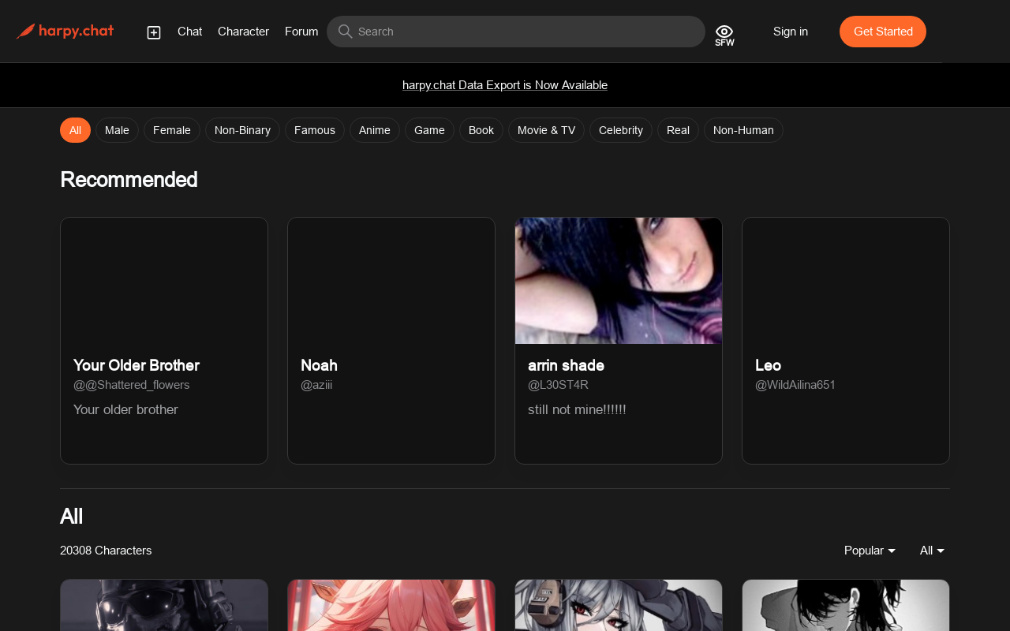The image size is (1010, 631).
Task: Open the Data Export announcement link
Action: [505, 85]
